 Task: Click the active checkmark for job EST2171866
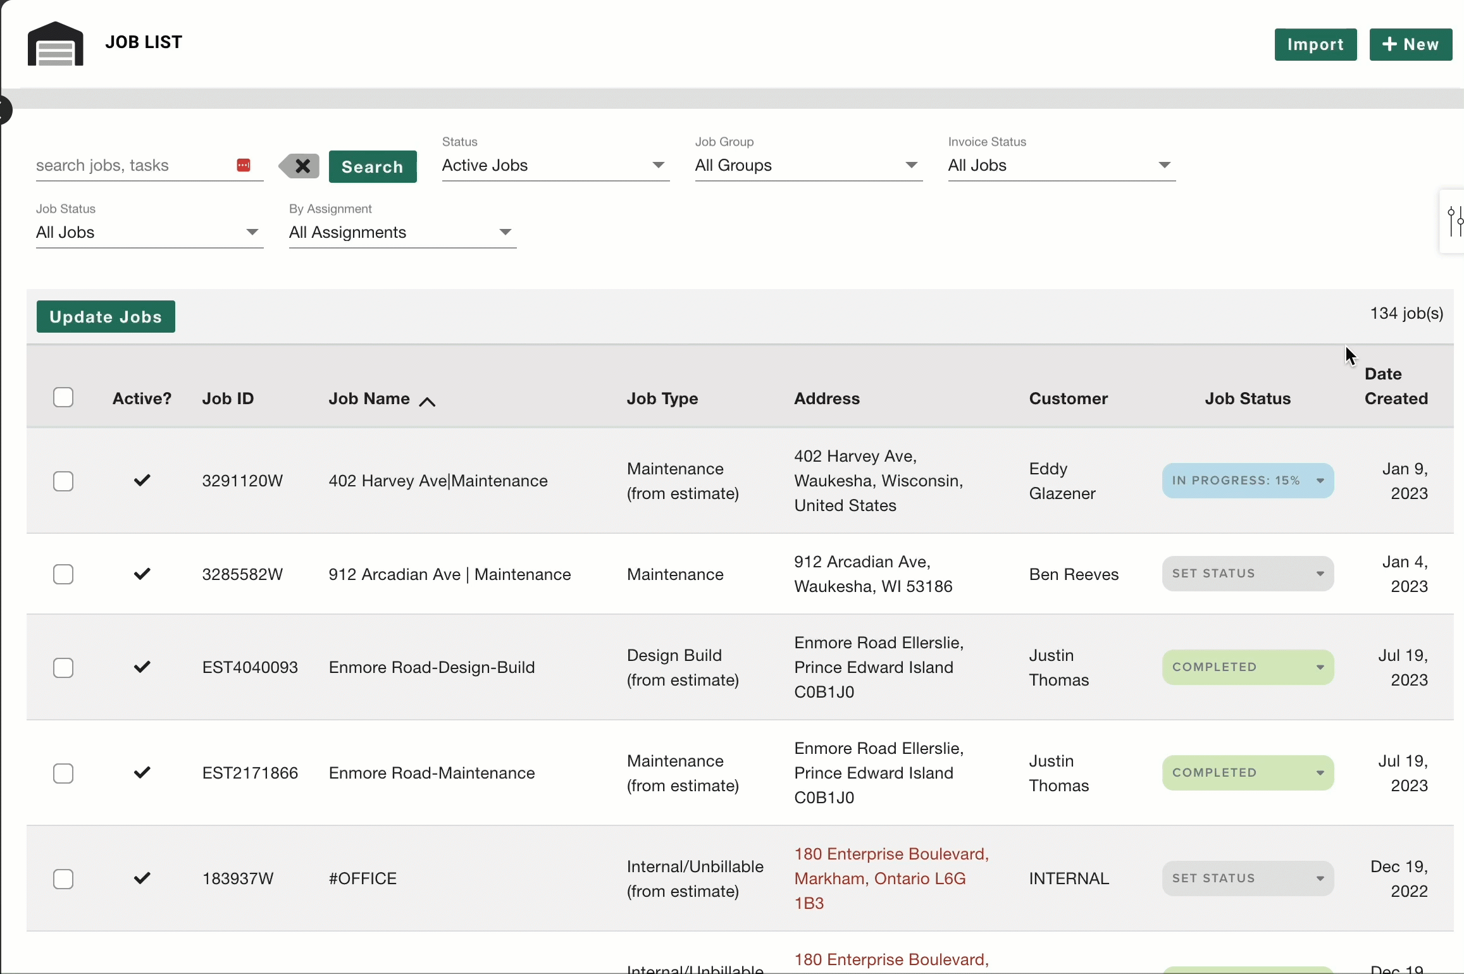pyautogui.click(x=142, y=772)
